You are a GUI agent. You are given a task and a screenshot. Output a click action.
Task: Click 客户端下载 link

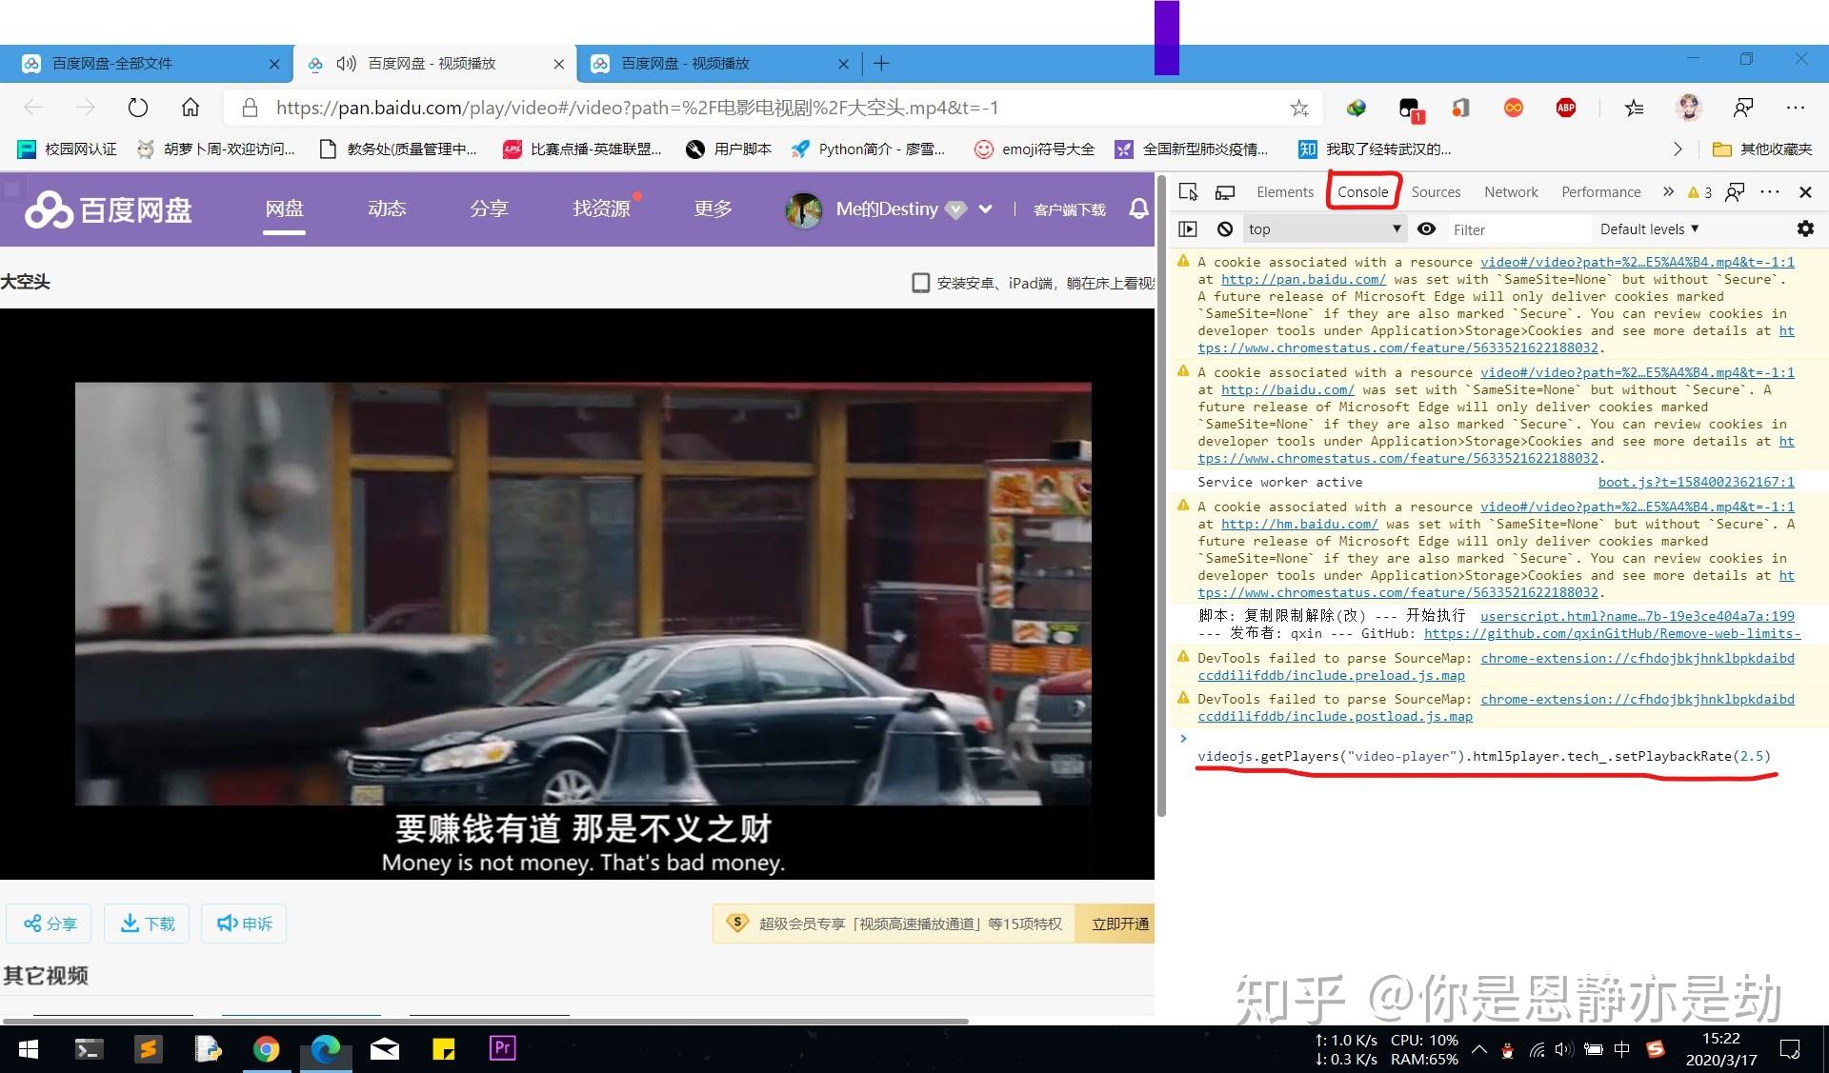coord(1069,209)
